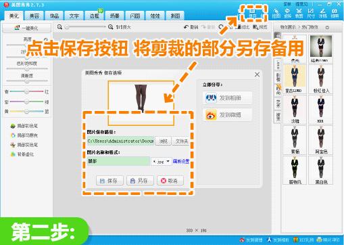Apply the 复古LOMO effect thumbnail
Screen dimensions: 344x245
click(295, 79)
